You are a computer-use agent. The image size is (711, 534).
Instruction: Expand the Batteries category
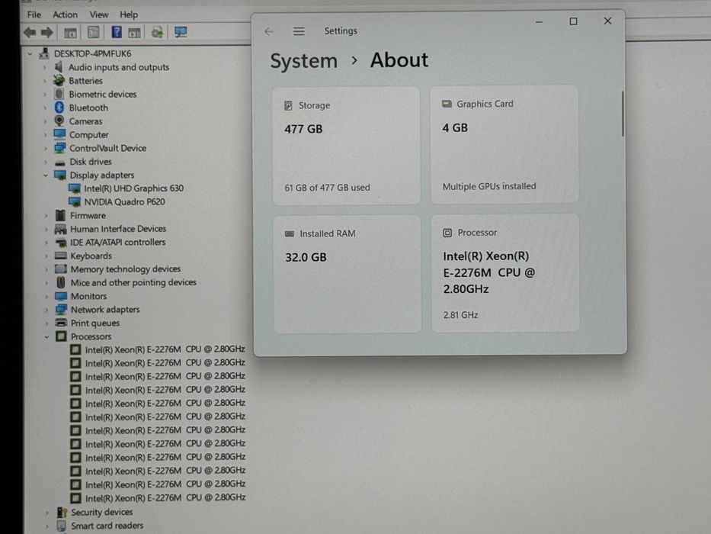click(x=45, y=82)
